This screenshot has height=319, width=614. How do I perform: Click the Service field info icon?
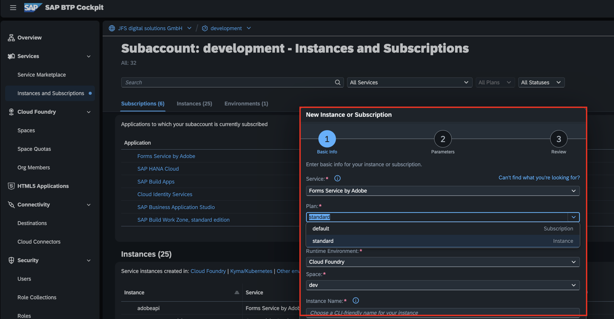tap(337, 179)
